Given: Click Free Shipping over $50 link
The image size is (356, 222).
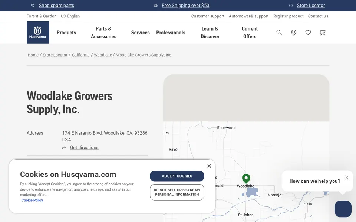Looking at the screenshot, I should point(185,6).
